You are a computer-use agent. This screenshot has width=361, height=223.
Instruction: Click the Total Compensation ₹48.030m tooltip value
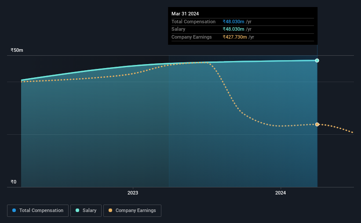click(x=233, y=22)
